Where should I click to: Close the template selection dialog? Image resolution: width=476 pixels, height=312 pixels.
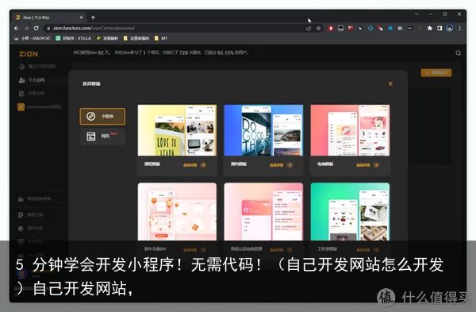(390, 84)
